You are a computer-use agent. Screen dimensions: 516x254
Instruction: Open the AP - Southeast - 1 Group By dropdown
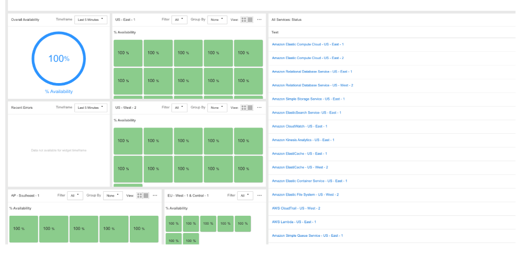click(113, 195)
